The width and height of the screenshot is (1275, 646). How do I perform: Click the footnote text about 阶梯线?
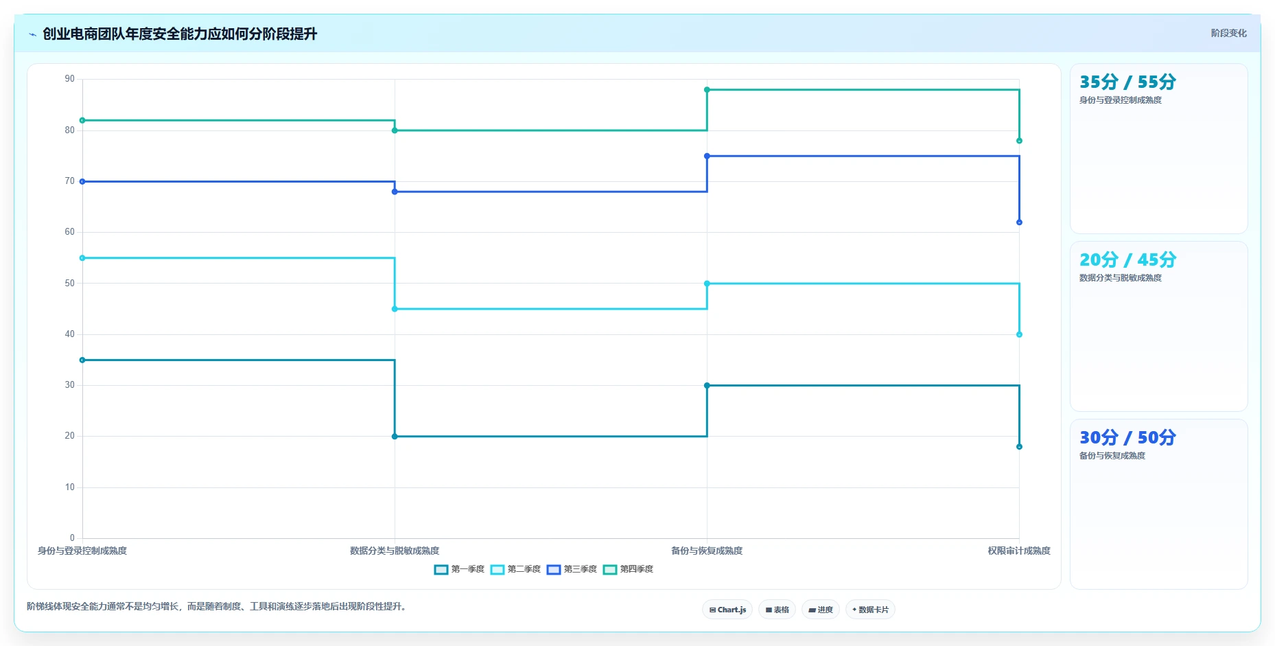[x=218, y=606]
